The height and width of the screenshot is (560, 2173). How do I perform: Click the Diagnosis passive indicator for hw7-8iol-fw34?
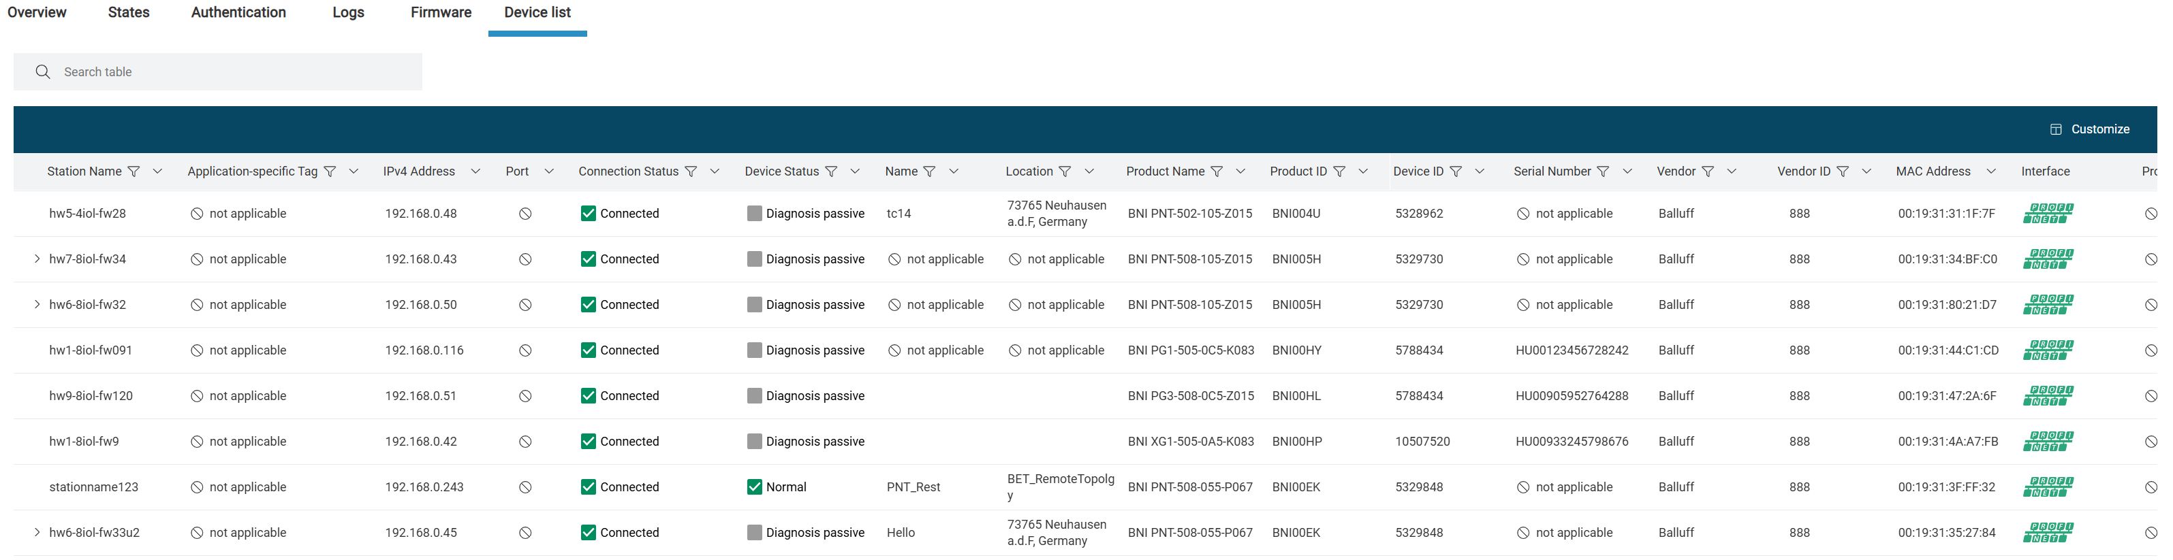tap(754, 259)
